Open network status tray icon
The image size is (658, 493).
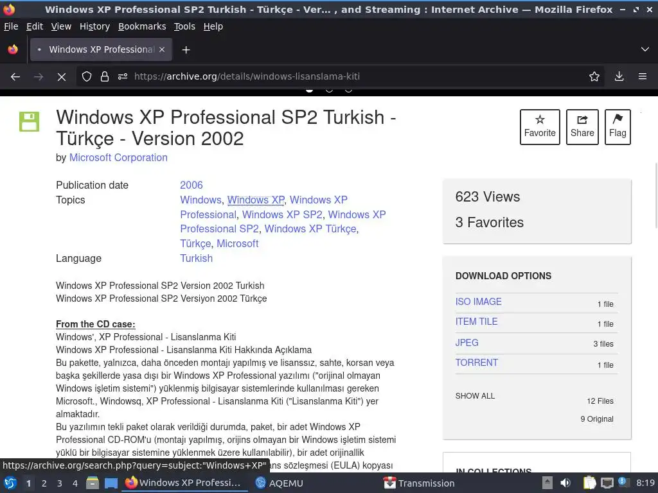pyautogui.click(x=607, y=483)
